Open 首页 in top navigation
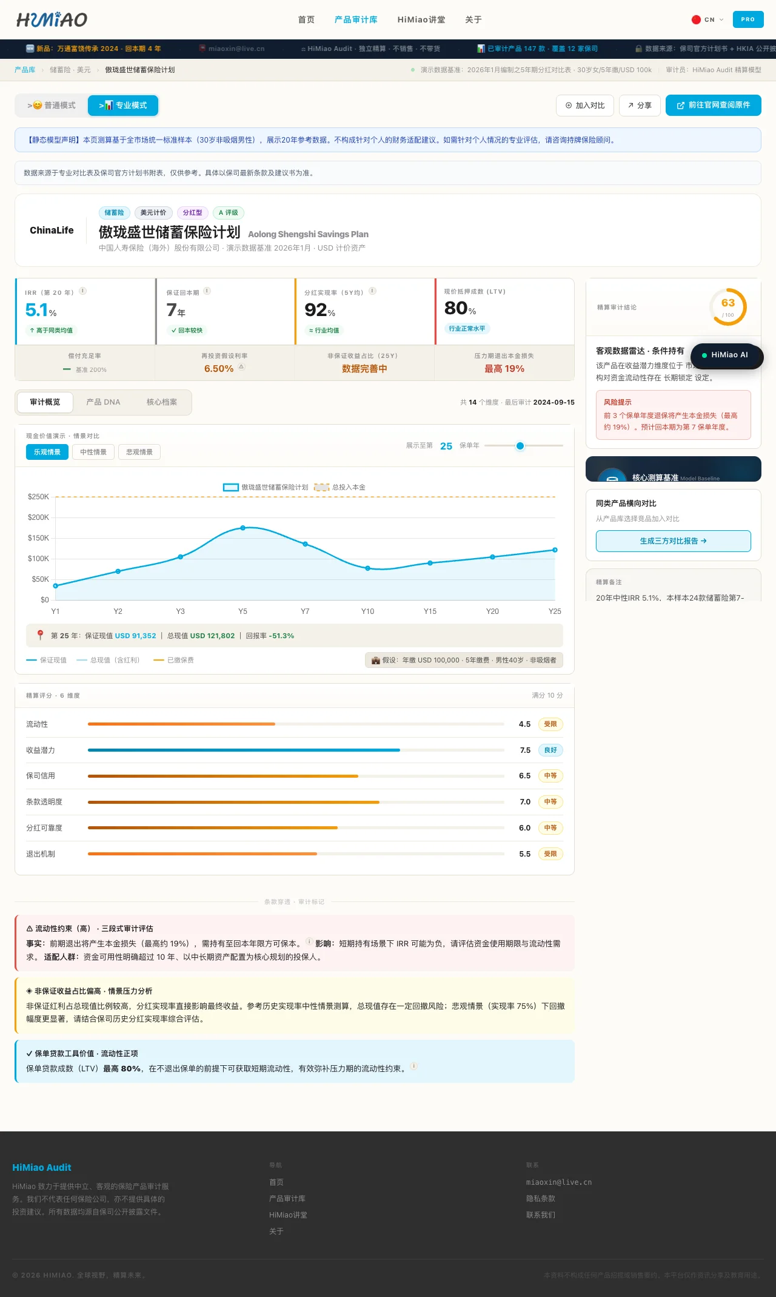Viewport: 776px width, 1297px height. coord(306,19)
